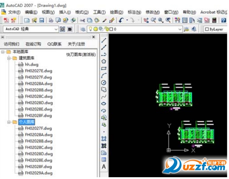Select FH02029A.dwg file

tap(38, 173)
